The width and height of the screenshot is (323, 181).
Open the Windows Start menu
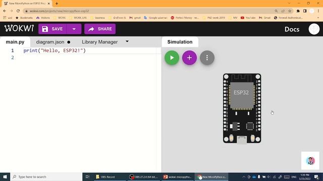point(5,176)
